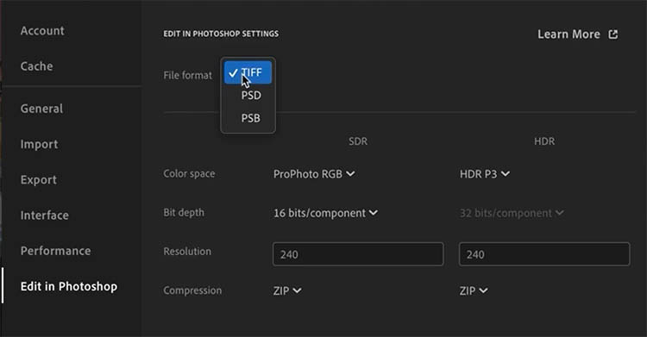Select the Edit in Photoshop tab
The width and height of the screenshot is (647, 337).
[69, 287]
